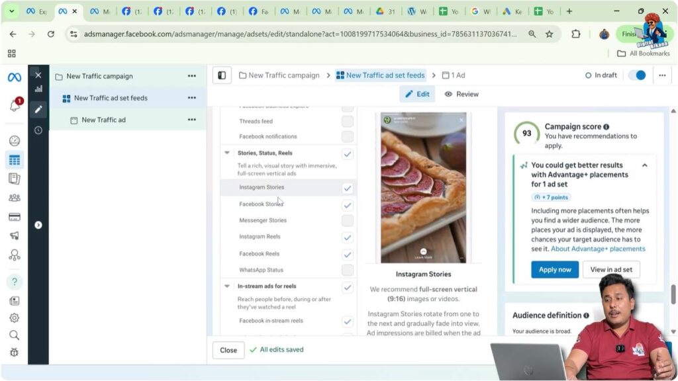Screen dimensions: 678x381
Task: Check the Messenger Stories checkbox
Action: point(347,221)
